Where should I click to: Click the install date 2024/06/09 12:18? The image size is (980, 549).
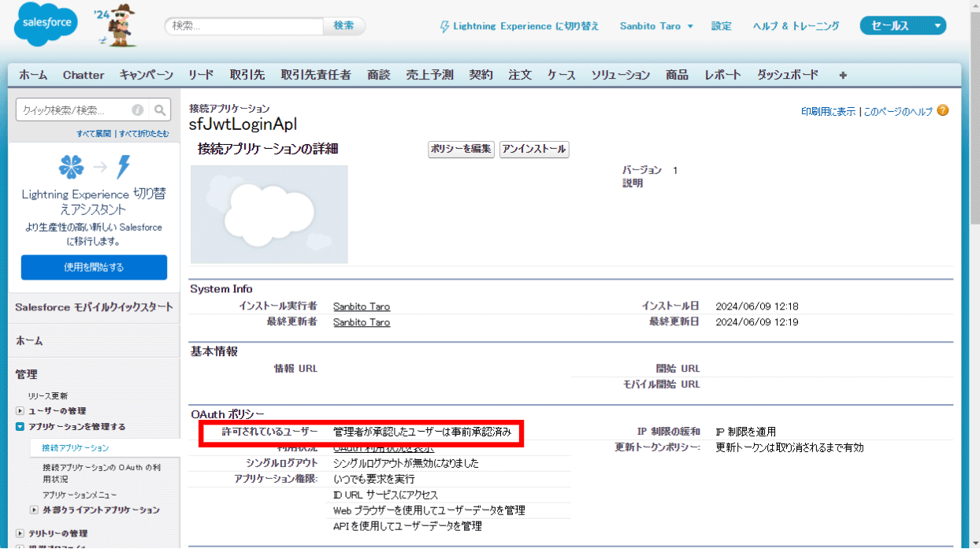pyautogui.click(x=757, y=306)
